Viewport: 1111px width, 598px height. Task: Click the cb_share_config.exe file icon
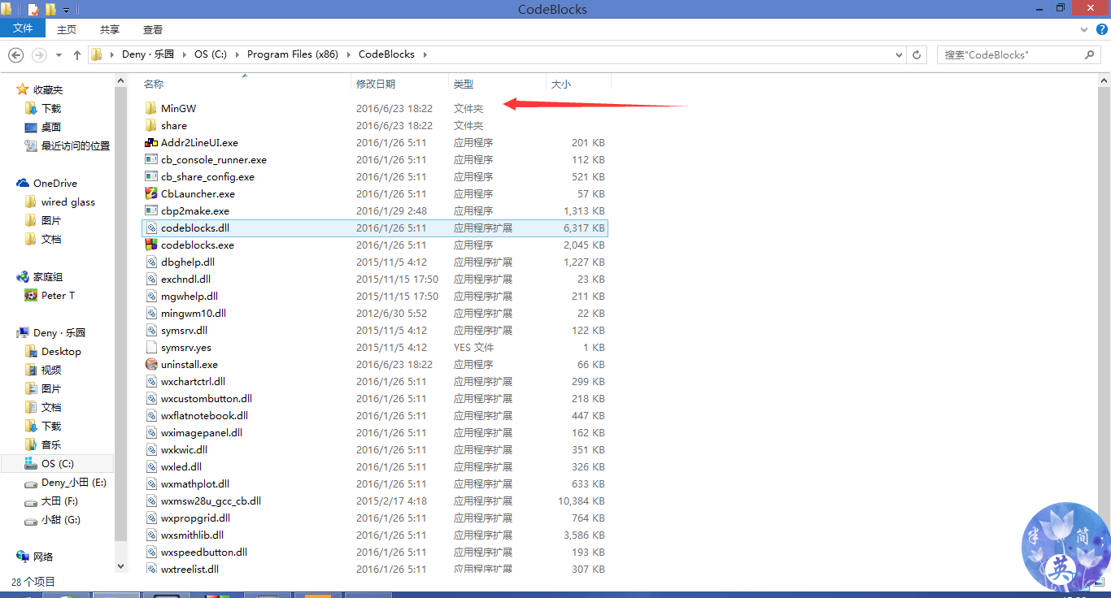click(x=150, y=176)
